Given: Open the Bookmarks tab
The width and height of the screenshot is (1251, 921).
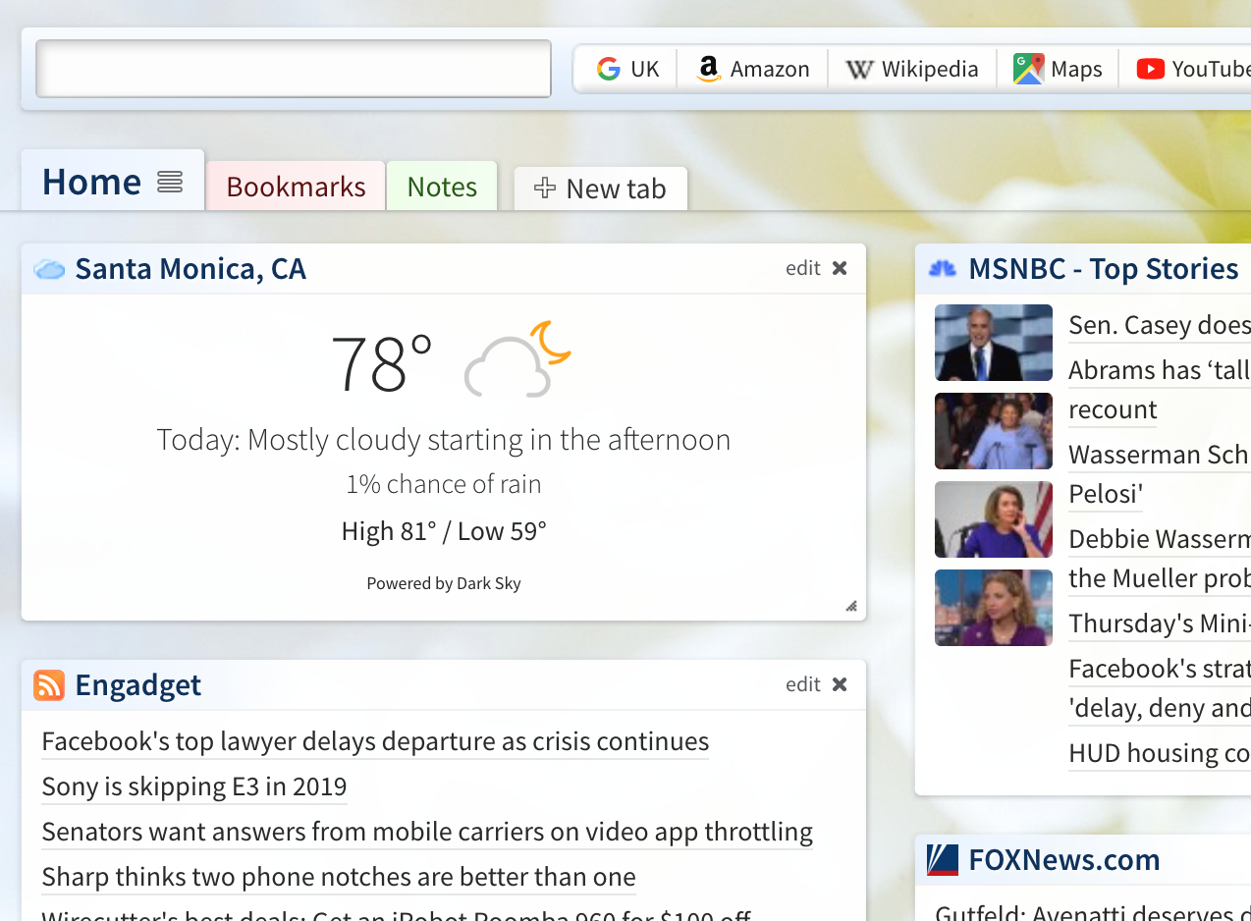Looking at the screenshot, I should (296, 187).
